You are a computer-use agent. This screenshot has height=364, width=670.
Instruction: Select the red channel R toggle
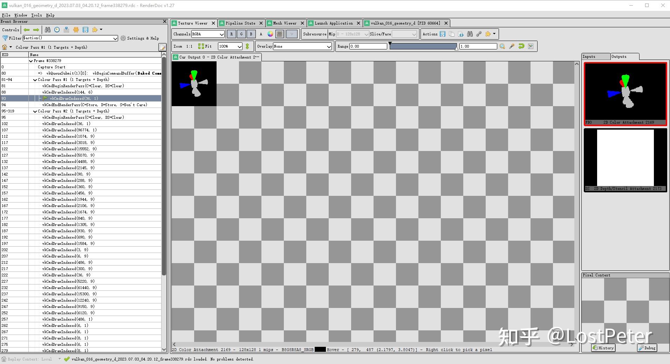point(231,34)
